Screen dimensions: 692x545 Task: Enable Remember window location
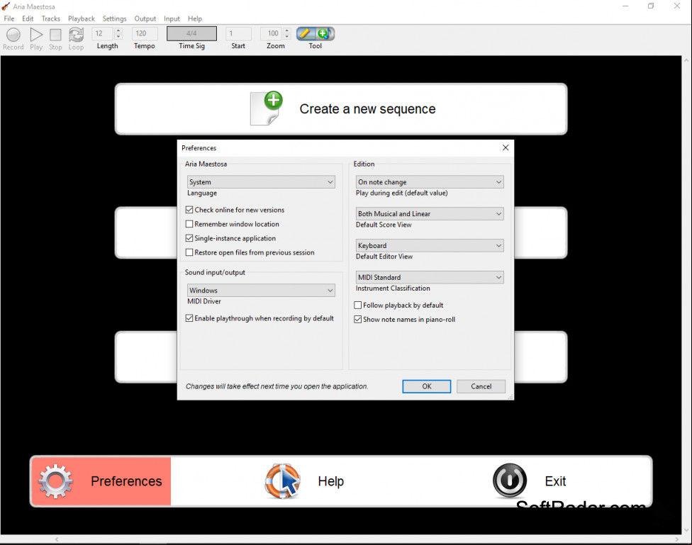tap(189, 224)
